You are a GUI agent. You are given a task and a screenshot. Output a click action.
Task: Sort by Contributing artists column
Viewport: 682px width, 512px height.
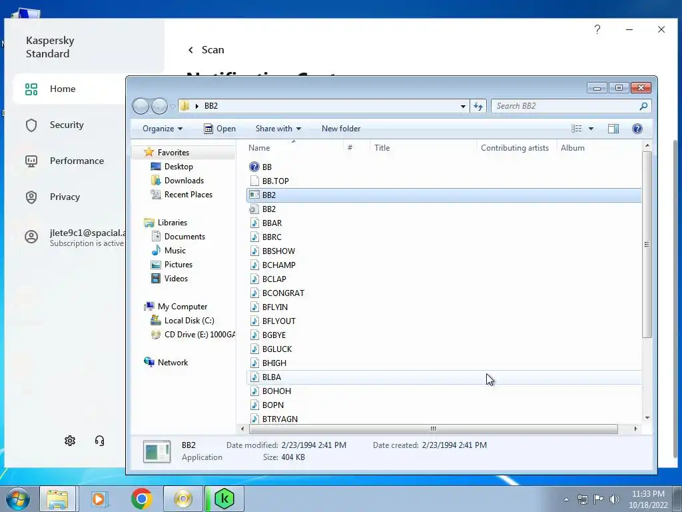(x=516, y=148)
